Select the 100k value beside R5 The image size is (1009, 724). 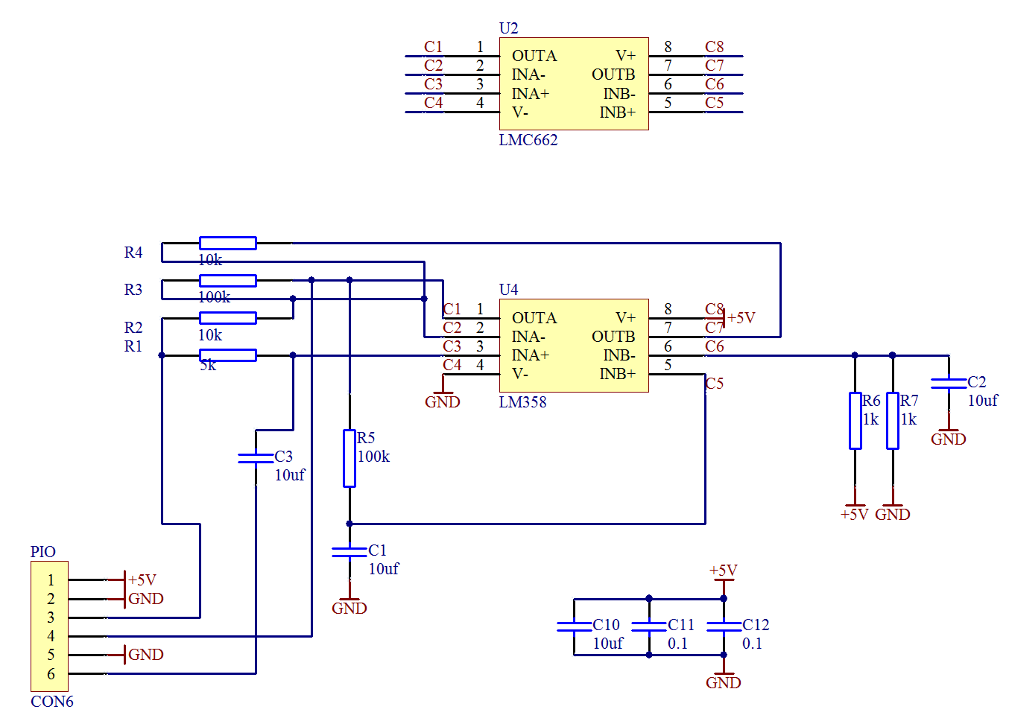tap(373, 457)
